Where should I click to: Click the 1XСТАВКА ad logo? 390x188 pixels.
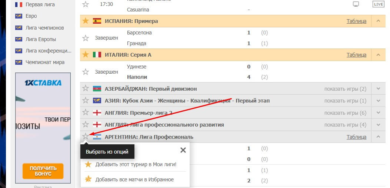click(43, 83)
